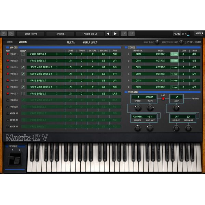This screenshot has width=205, height=205.
Task: Enable Voice 8 play LED
Action: click(8, 100)
